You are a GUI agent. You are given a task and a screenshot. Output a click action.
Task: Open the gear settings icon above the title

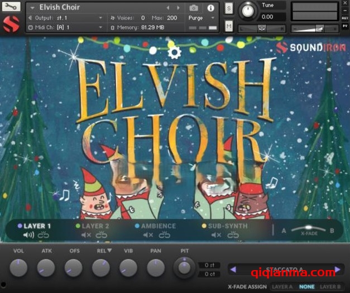[x=174, y=52]
